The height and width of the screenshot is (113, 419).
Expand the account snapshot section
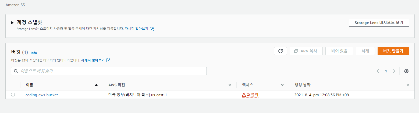pos(12,23)
